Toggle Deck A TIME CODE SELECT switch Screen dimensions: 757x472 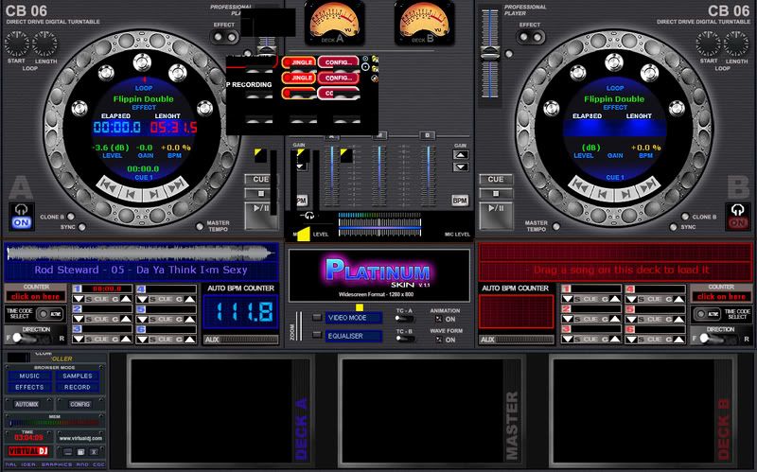(x=50, y=314)
